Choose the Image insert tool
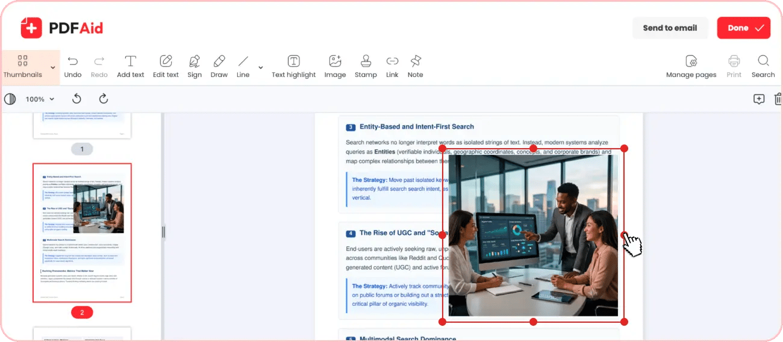 (x=335, y=67)
